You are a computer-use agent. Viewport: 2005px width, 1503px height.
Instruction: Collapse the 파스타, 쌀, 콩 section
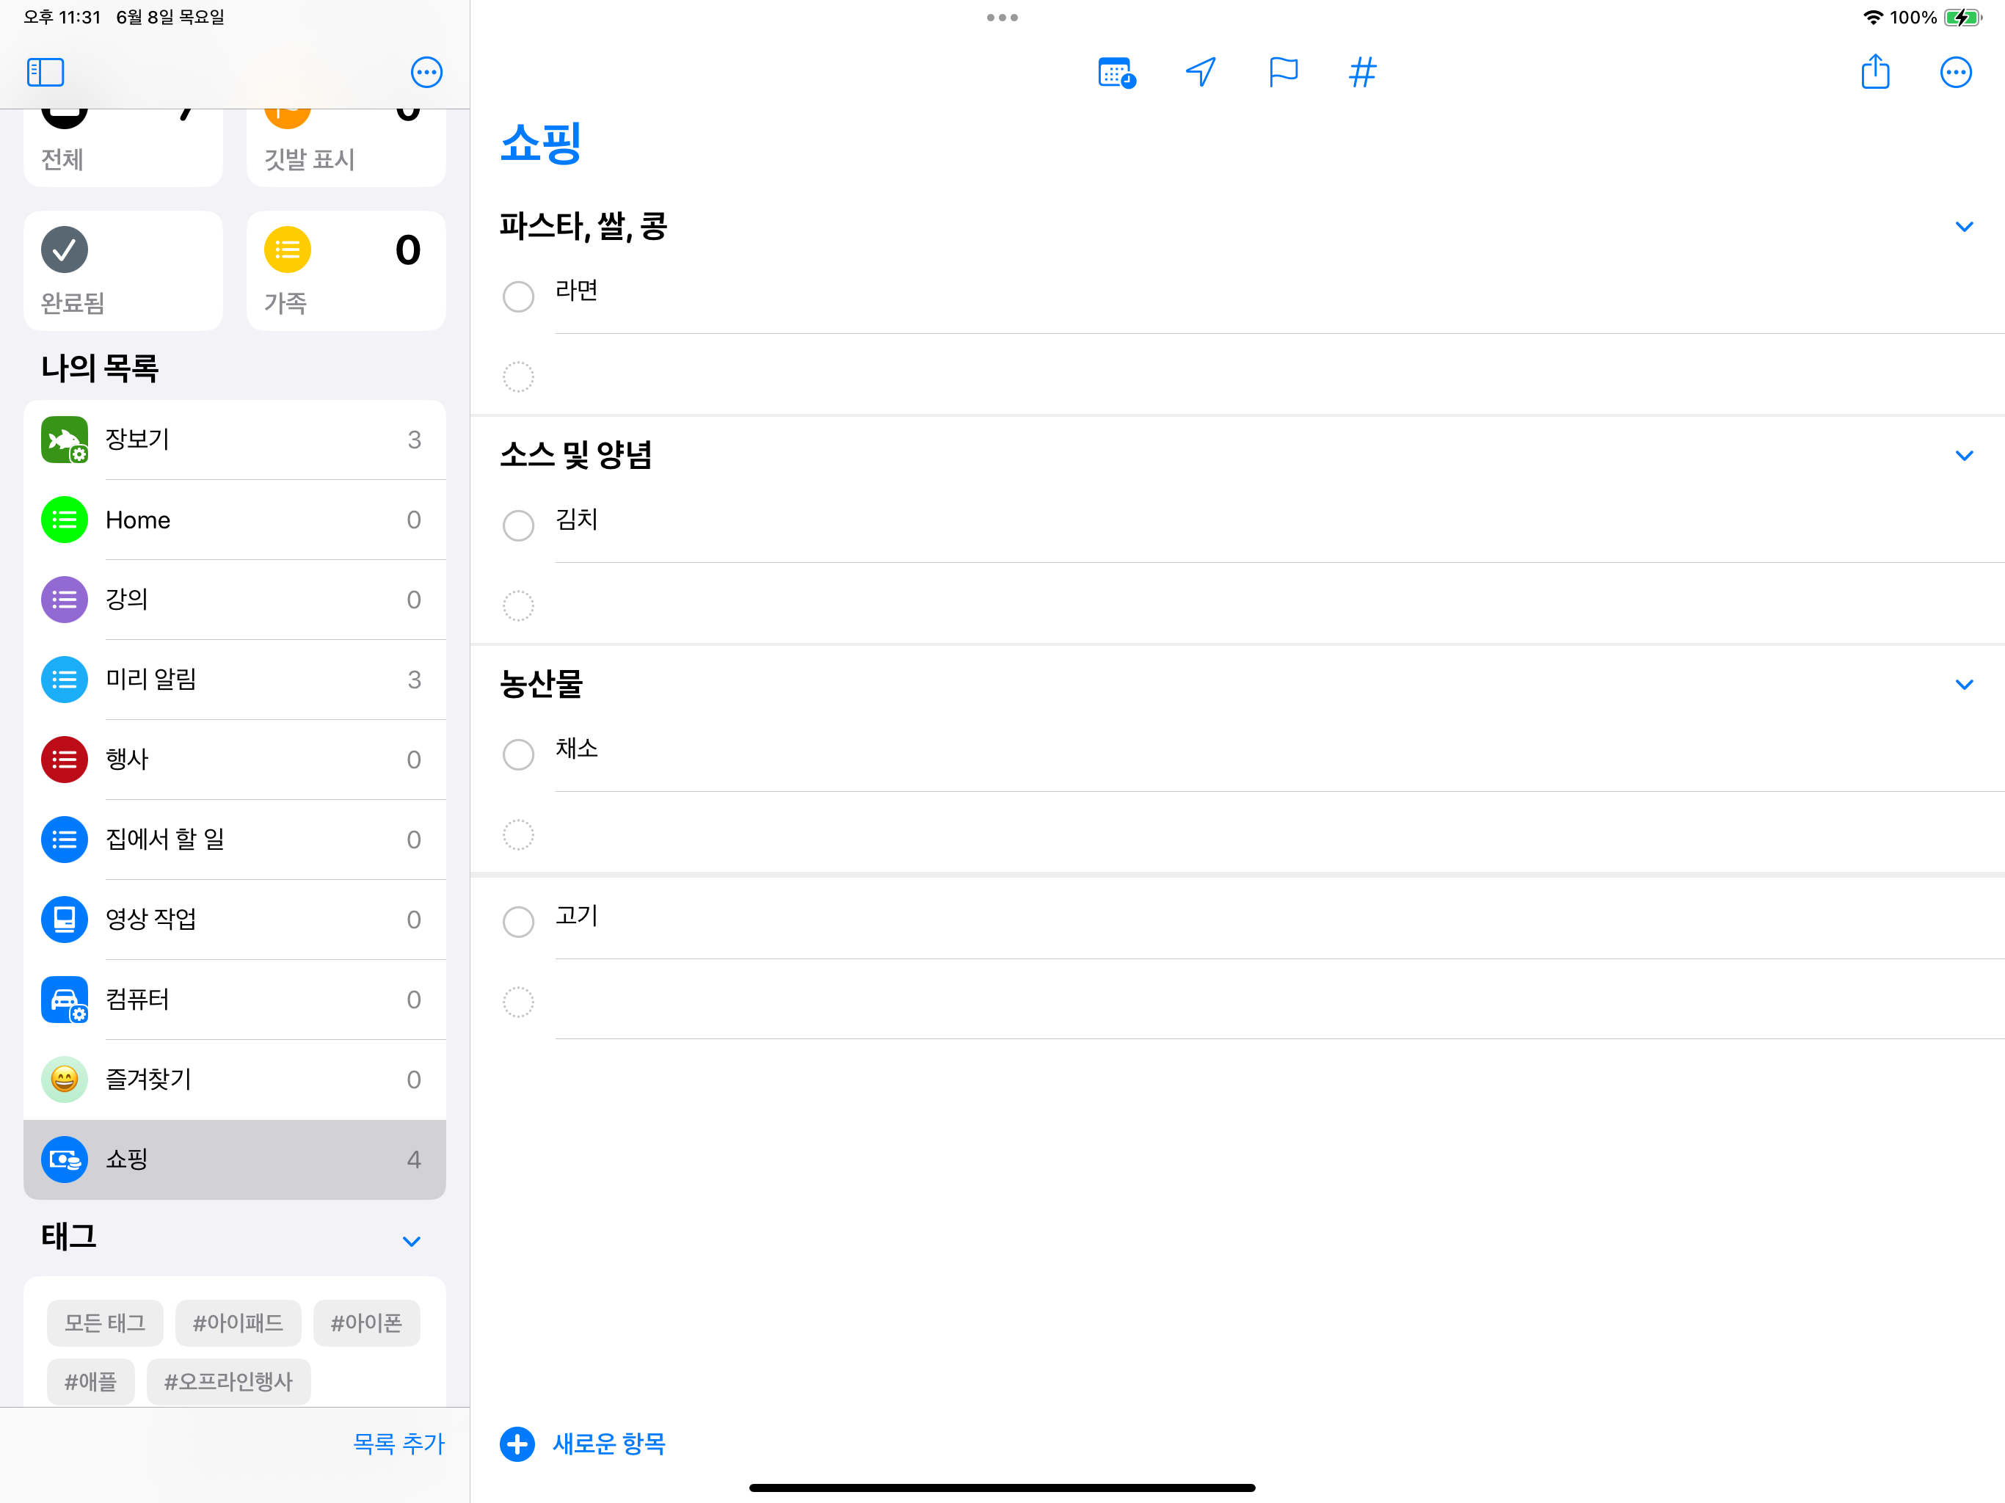tap(1963, 227)
